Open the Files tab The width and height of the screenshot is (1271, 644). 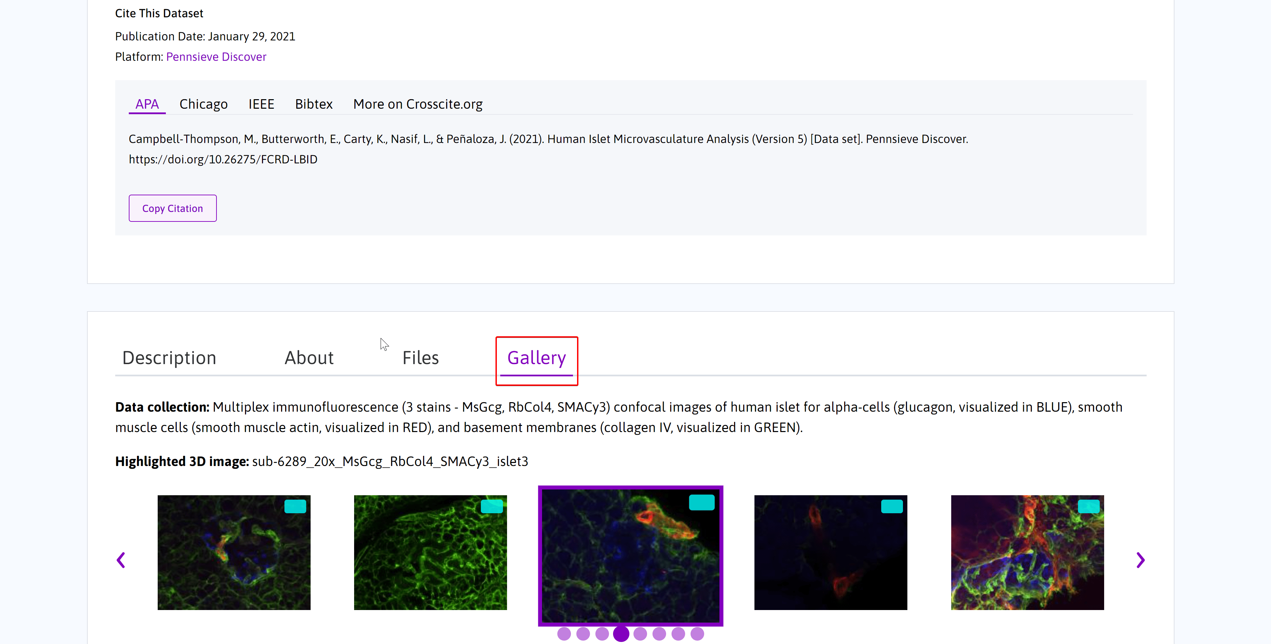(x=420, y=358)
